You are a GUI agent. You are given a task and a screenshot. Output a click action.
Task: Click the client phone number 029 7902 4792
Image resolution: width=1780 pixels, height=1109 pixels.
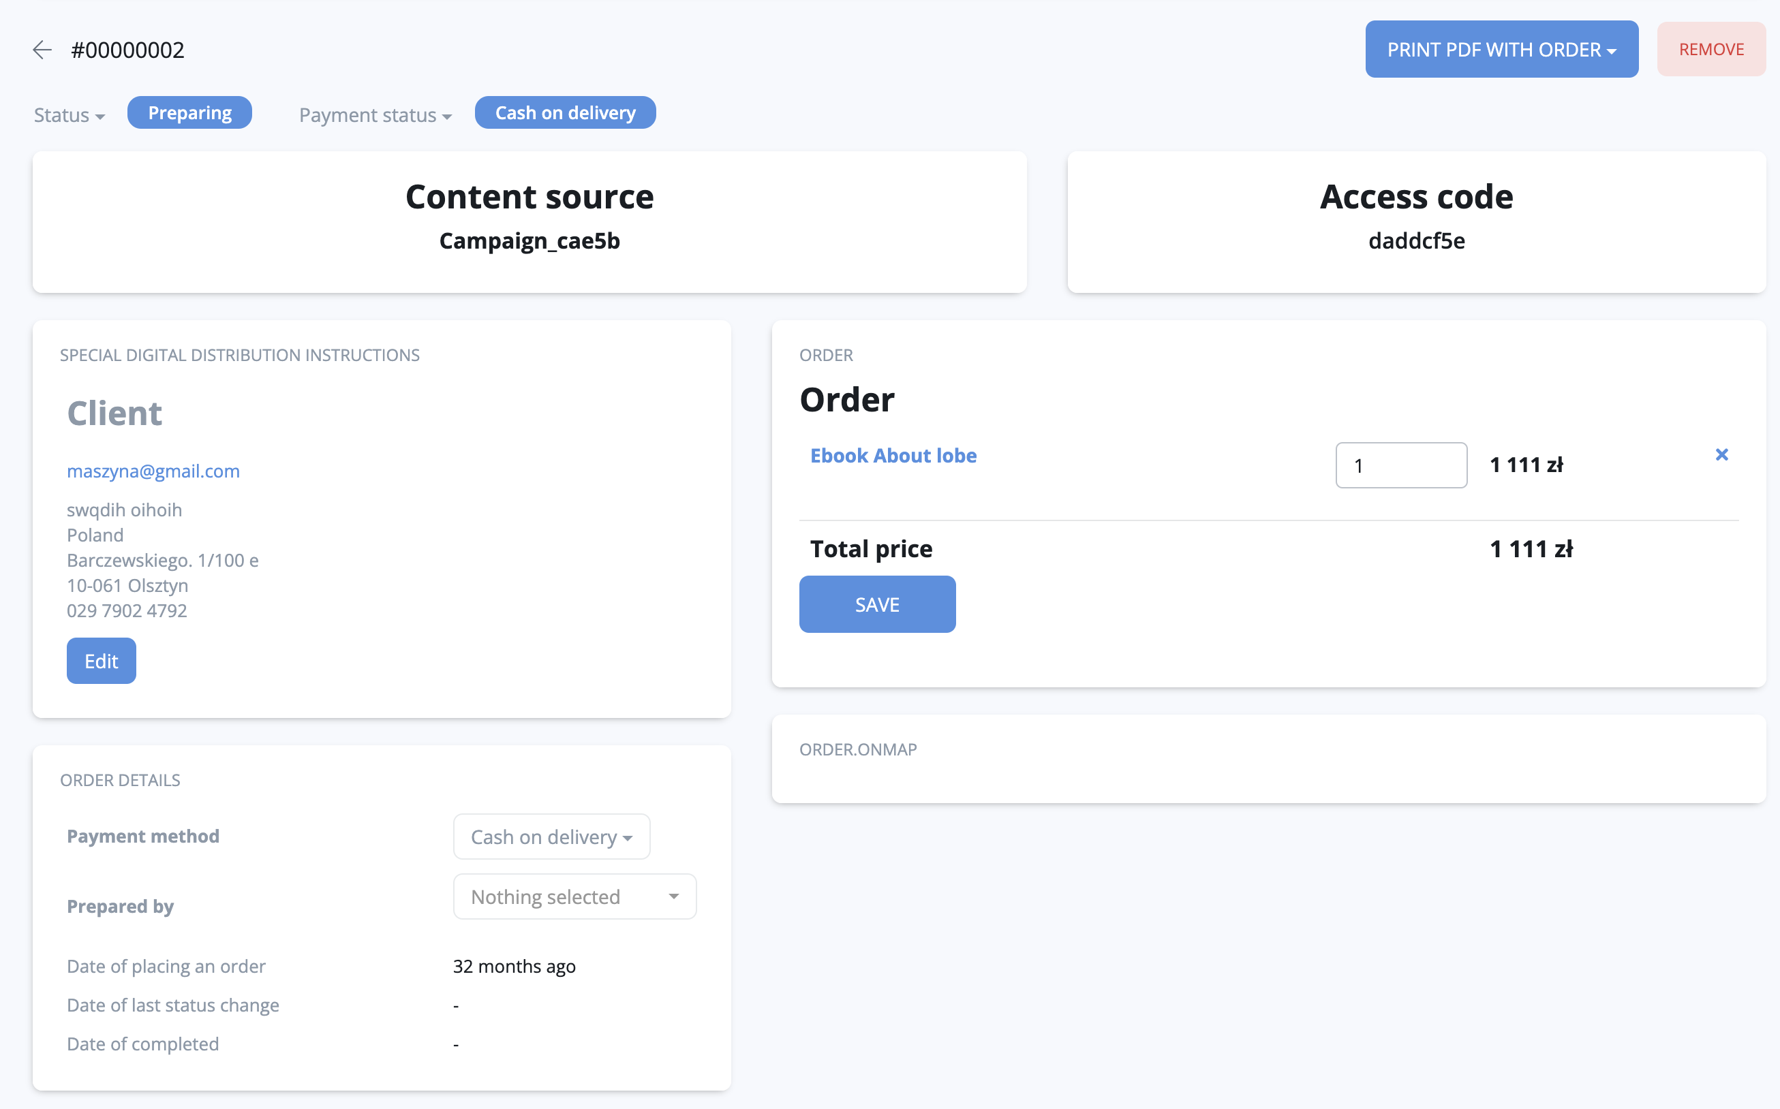(127, 611)
